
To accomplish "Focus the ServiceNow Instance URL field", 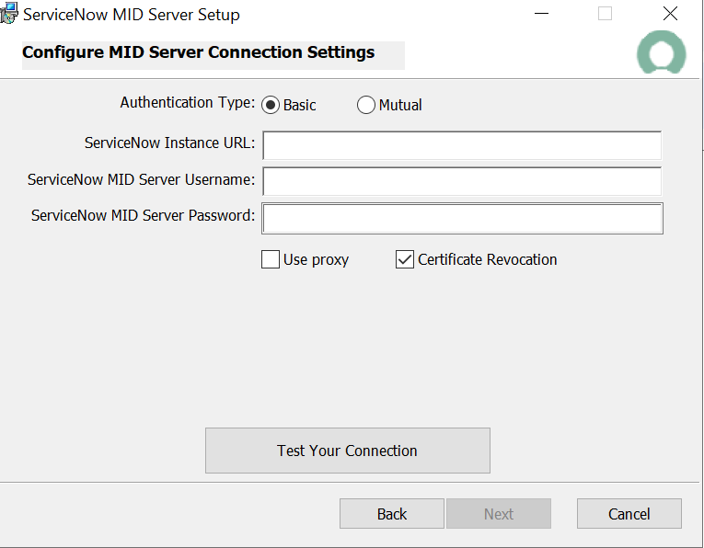I will click(462, 145).
